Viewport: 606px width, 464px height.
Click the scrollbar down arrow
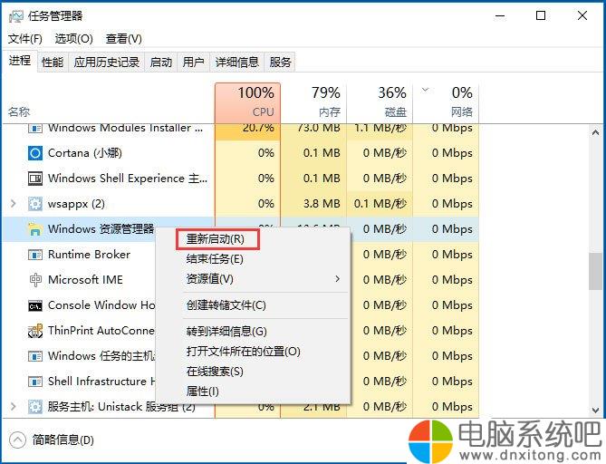(x=595, y=411)
